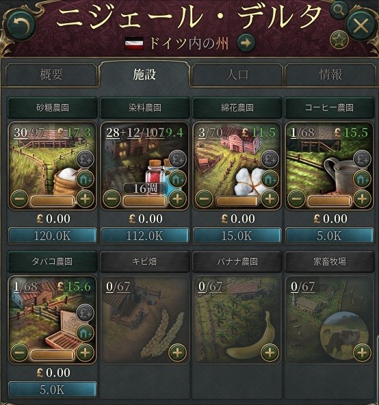
Task: Expand 砂糖農園 with plus icon
Action: coord(85,199)
